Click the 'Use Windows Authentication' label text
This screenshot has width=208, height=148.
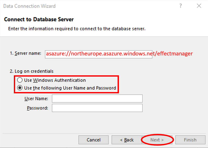coord(55,80)
